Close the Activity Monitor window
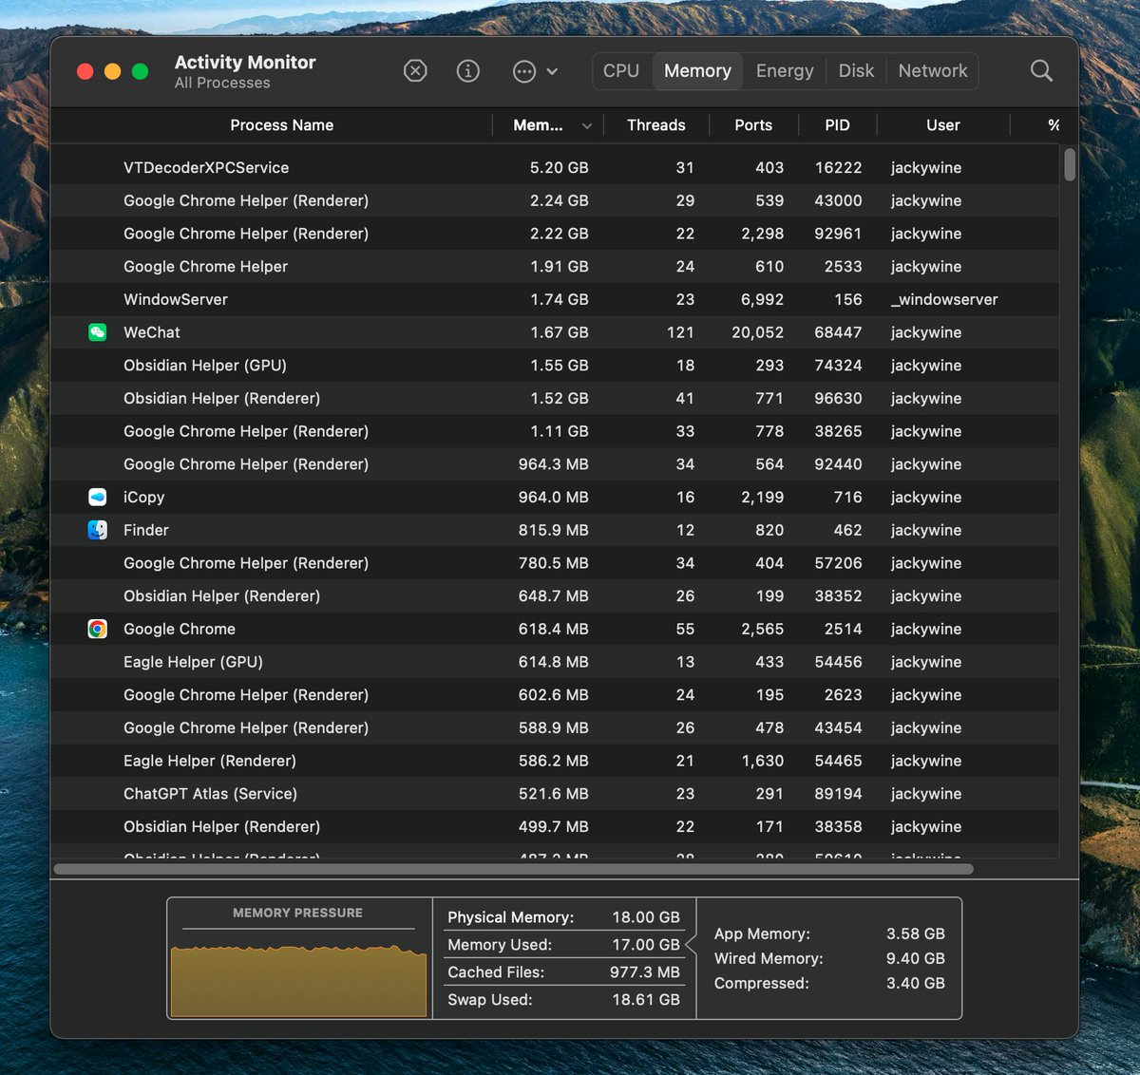This screenshot has height=1075, width=1140. (x=85, y=71)
